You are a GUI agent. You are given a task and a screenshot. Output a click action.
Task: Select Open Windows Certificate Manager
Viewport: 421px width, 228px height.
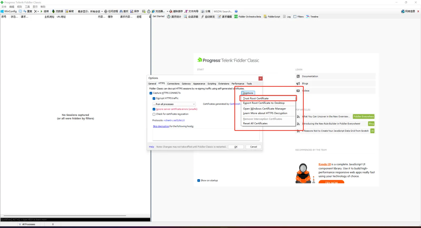pyautogui.click(x=268, y=109)
